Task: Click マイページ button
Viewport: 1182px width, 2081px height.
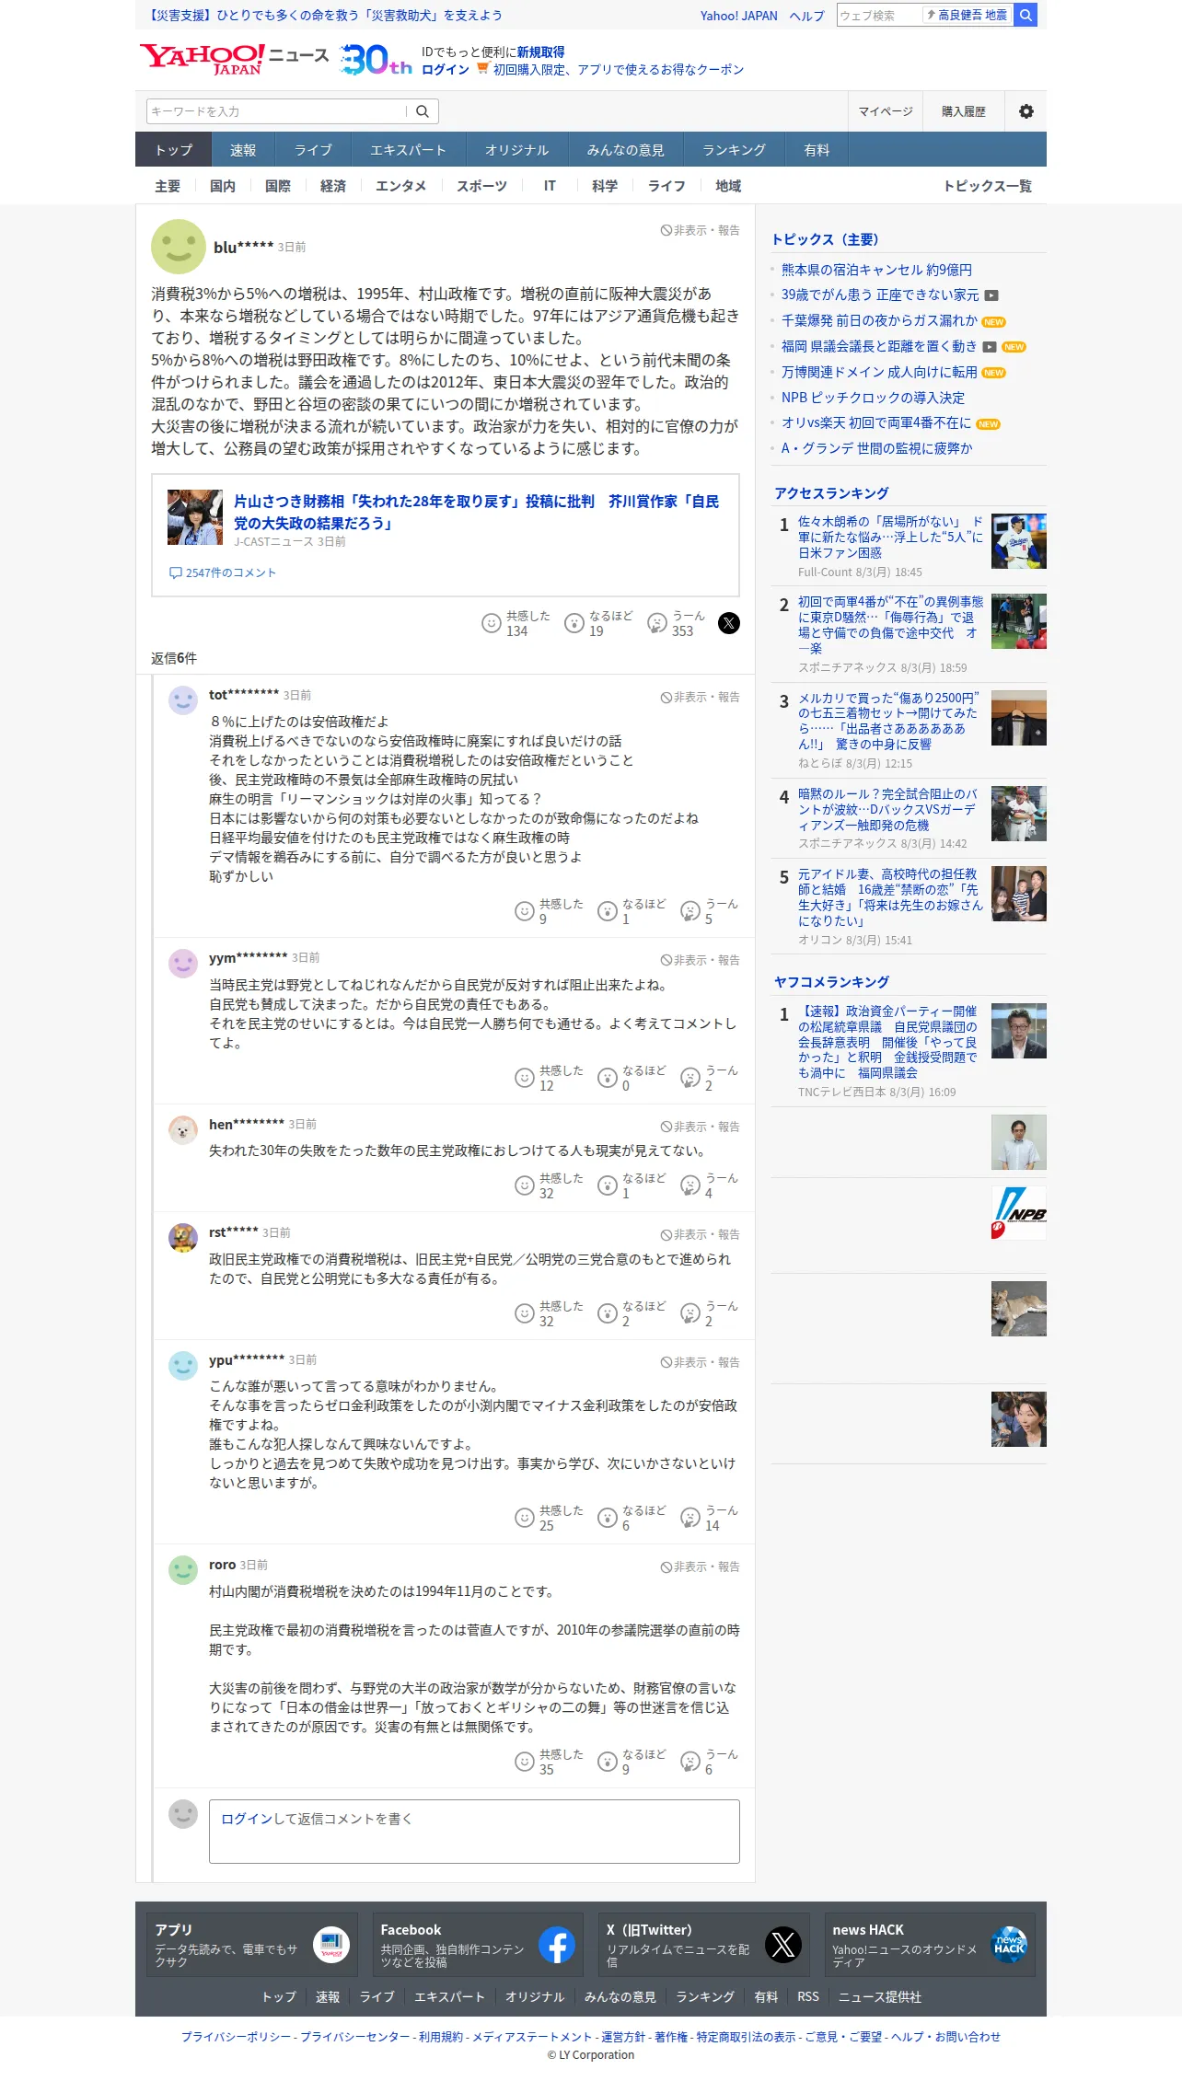Action: [886, 111]
